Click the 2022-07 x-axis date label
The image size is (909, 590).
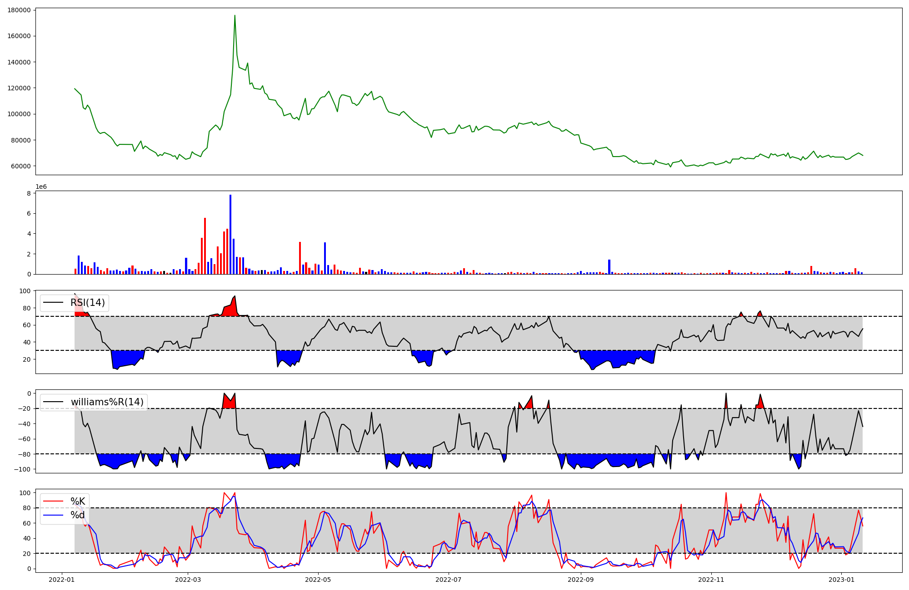pyautogui.click(x=449, y=580)
